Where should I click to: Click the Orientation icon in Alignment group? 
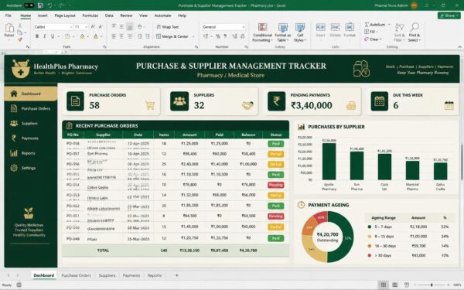(140, 26)
